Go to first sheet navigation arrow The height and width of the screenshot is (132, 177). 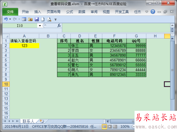(5, 121)
